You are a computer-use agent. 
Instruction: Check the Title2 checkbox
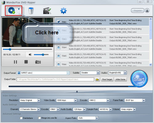click(59, 30)
